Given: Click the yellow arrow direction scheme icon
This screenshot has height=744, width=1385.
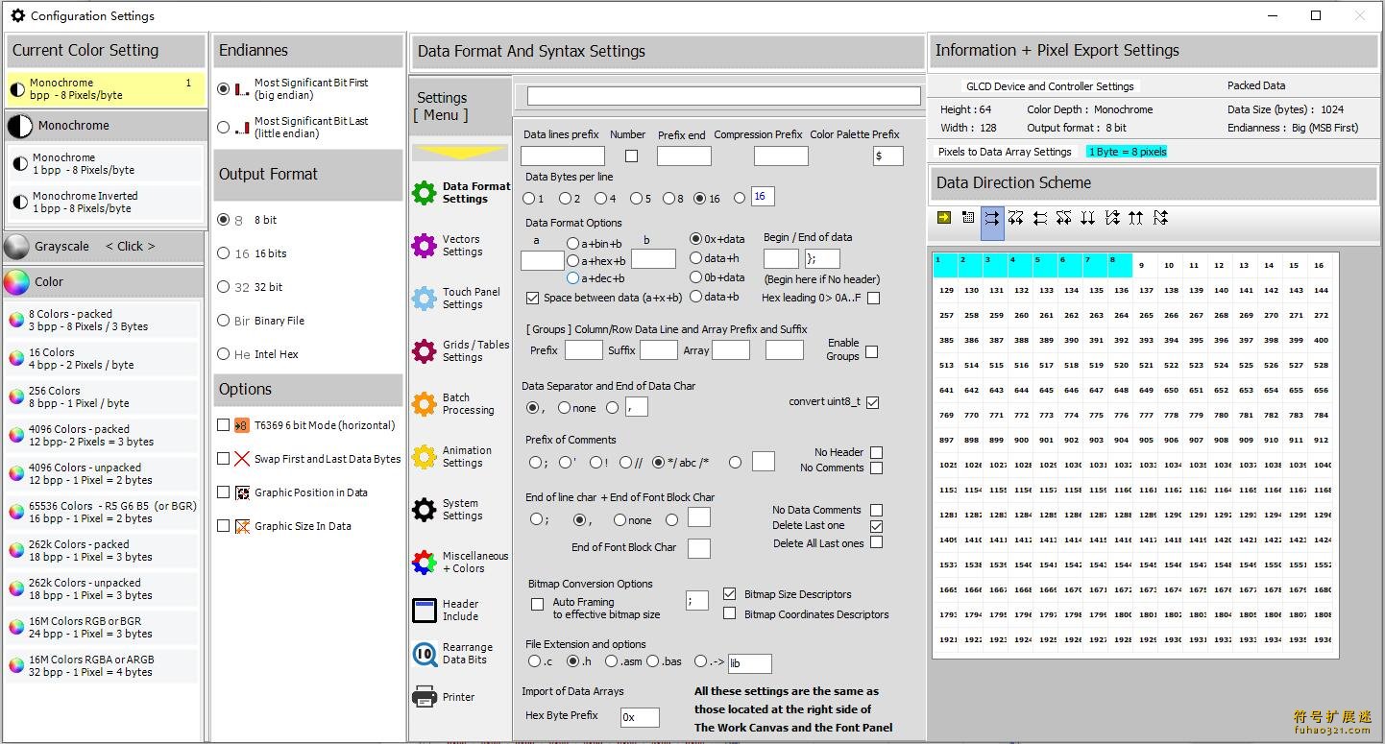Looking at the screenshot, I should tap(944, 218).
